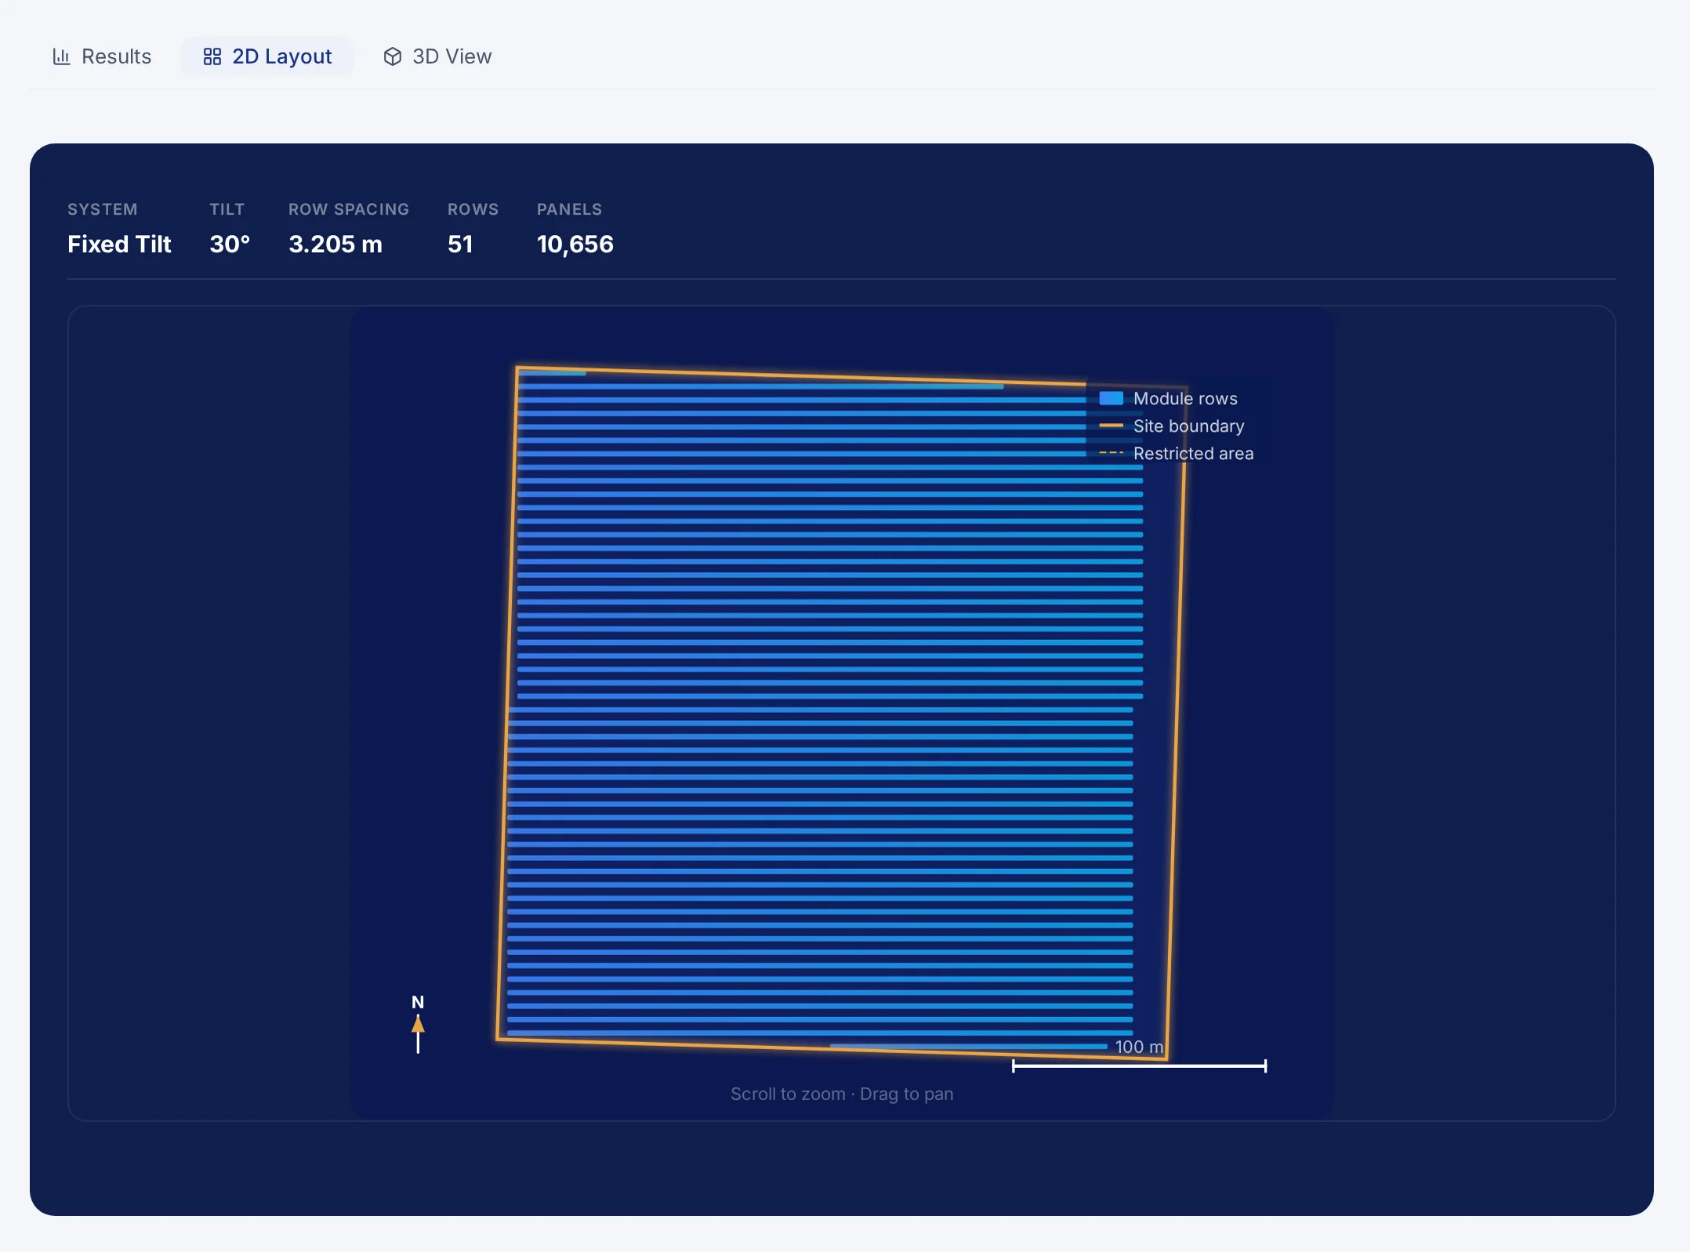Click the 'N' north label
This screenshot has width=1690, height=1252.
click(418, 1002)
